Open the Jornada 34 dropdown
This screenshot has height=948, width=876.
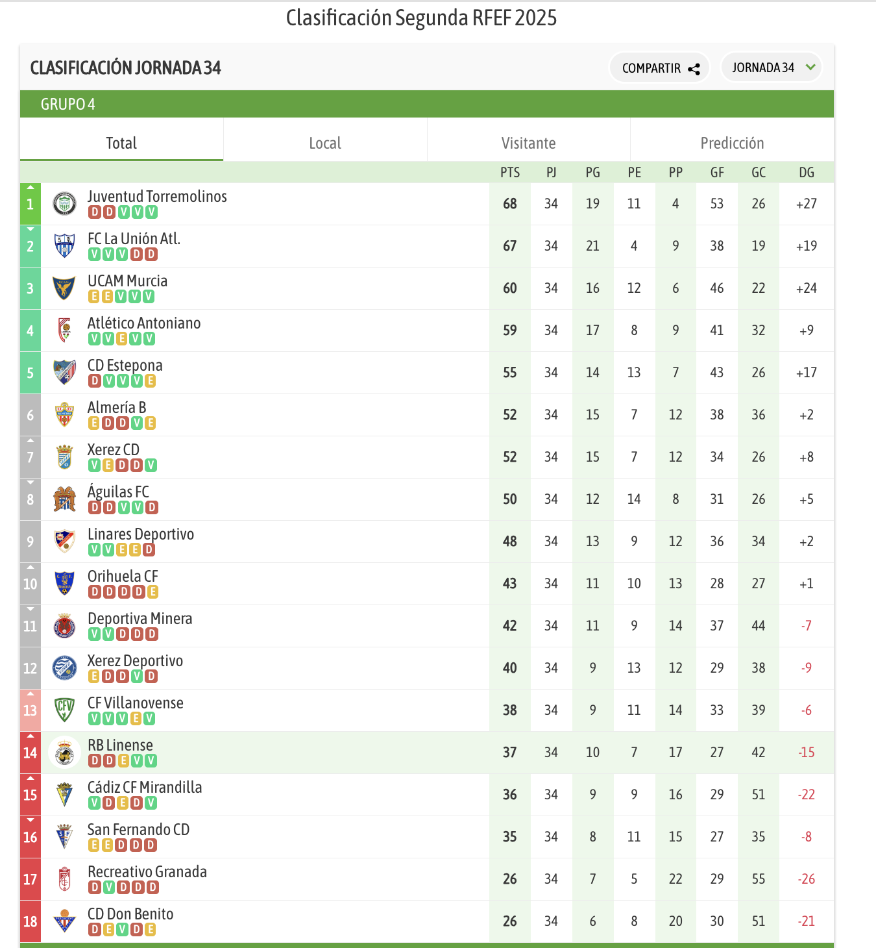tap(771, 68)
